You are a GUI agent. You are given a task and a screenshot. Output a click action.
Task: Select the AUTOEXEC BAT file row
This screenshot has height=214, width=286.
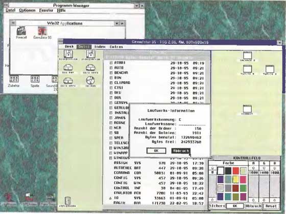159,168
